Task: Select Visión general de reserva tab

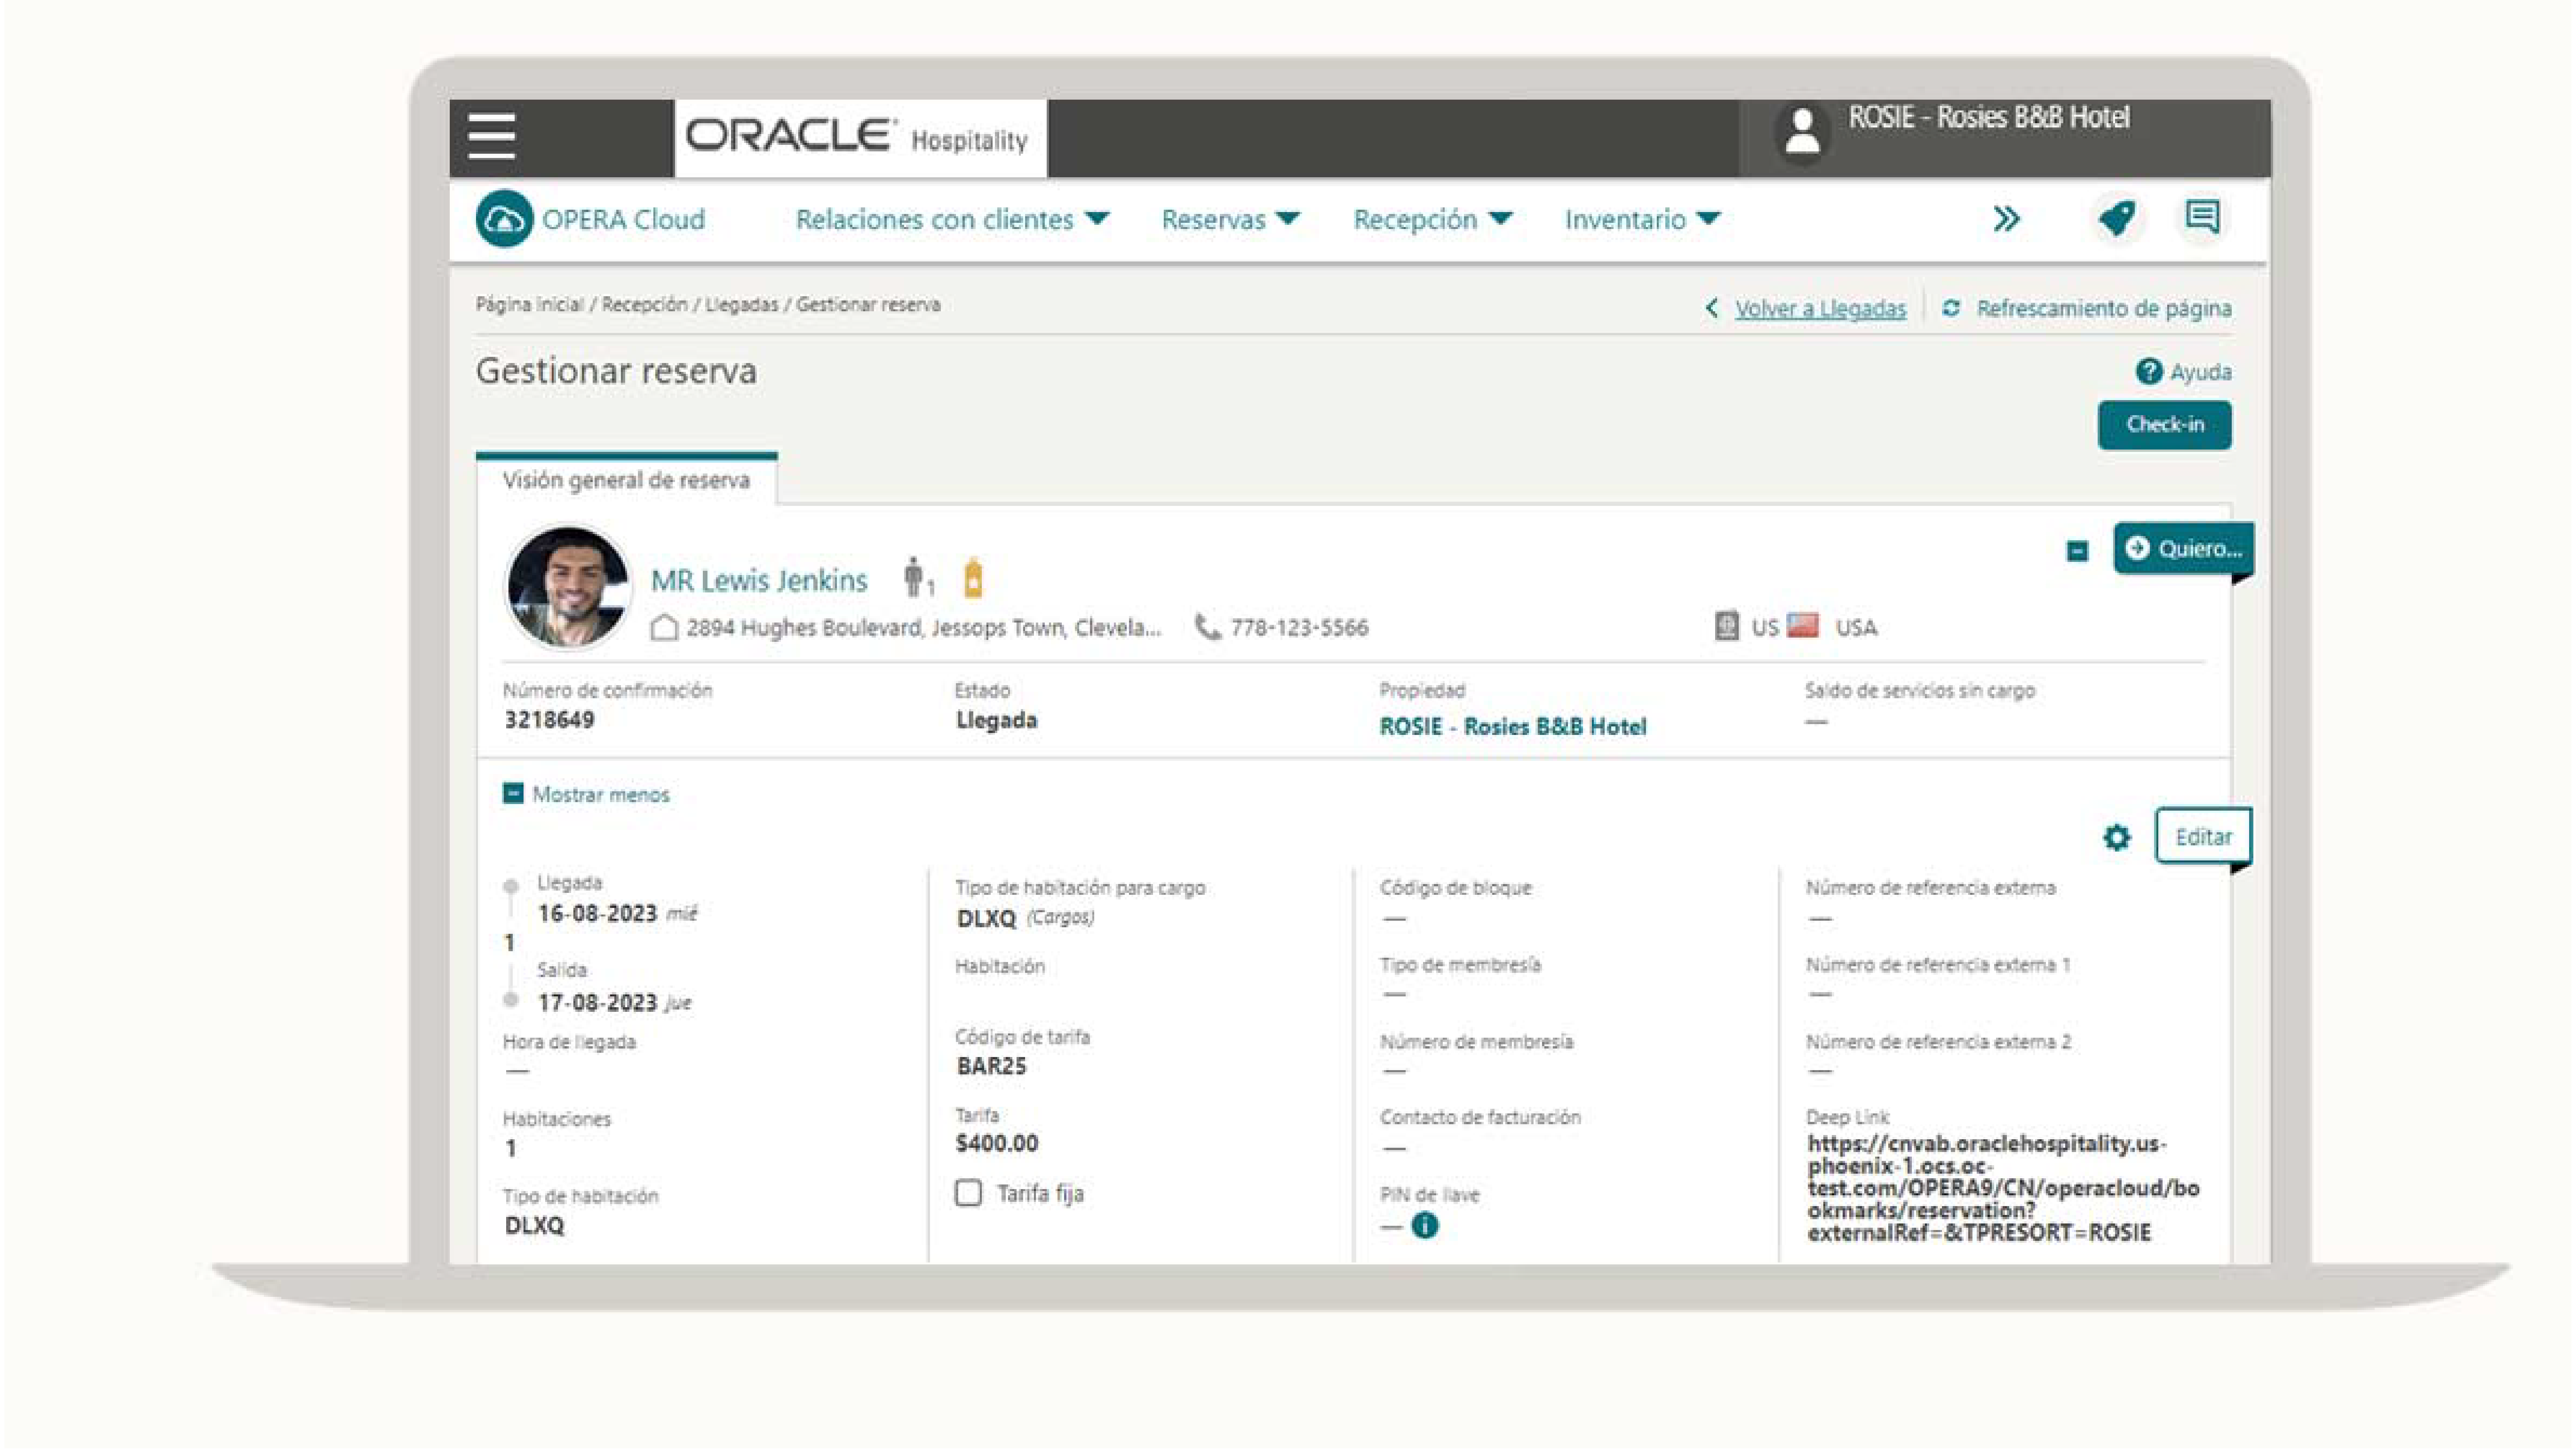Action: click(x=626, y=481)
